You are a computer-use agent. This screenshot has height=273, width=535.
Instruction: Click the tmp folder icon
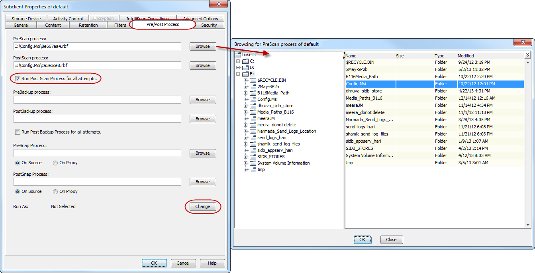253,169
